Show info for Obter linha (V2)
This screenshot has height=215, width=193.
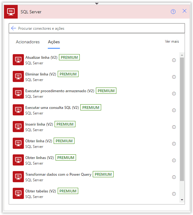pos(174,144)
